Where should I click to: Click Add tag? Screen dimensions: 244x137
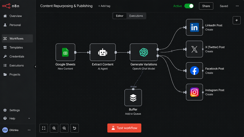[x=104, y=6]
